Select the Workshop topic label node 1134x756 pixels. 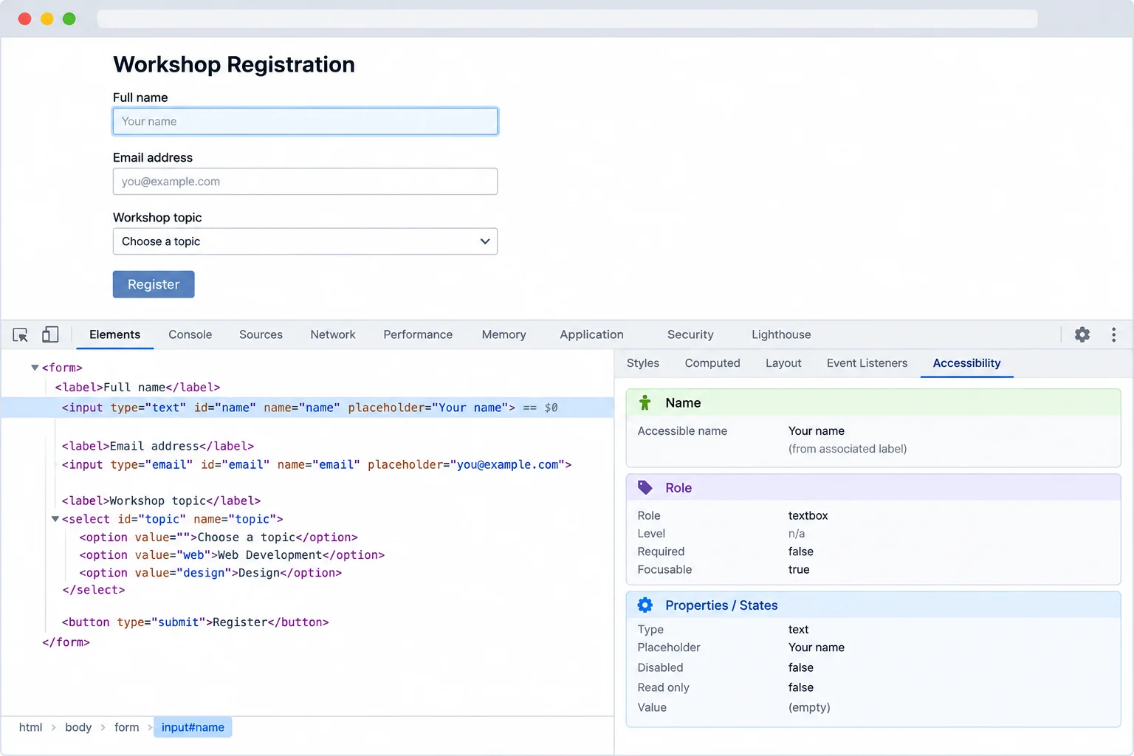tap(161, 501)
